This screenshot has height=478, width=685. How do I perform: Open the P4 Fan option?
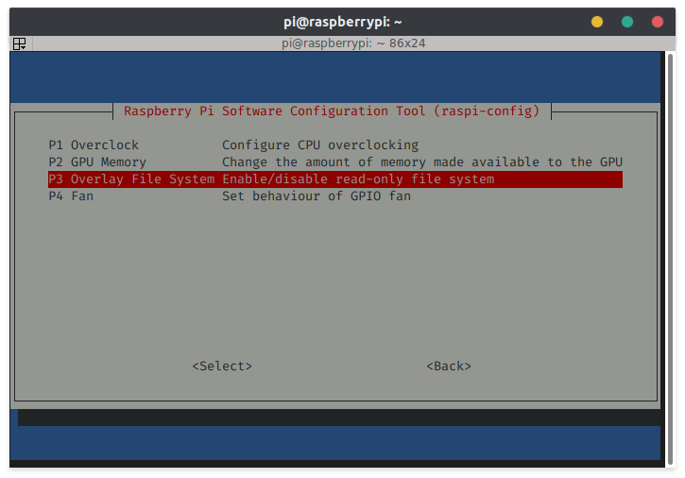335,196
